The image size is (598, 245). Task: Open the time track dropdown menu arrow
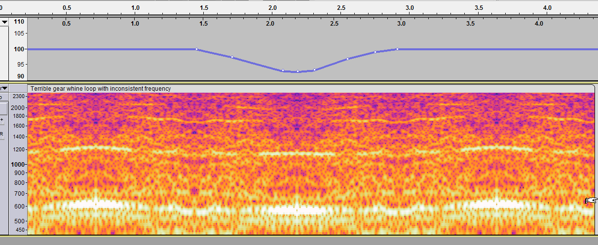pyautogui.click(x=4, y=22)
